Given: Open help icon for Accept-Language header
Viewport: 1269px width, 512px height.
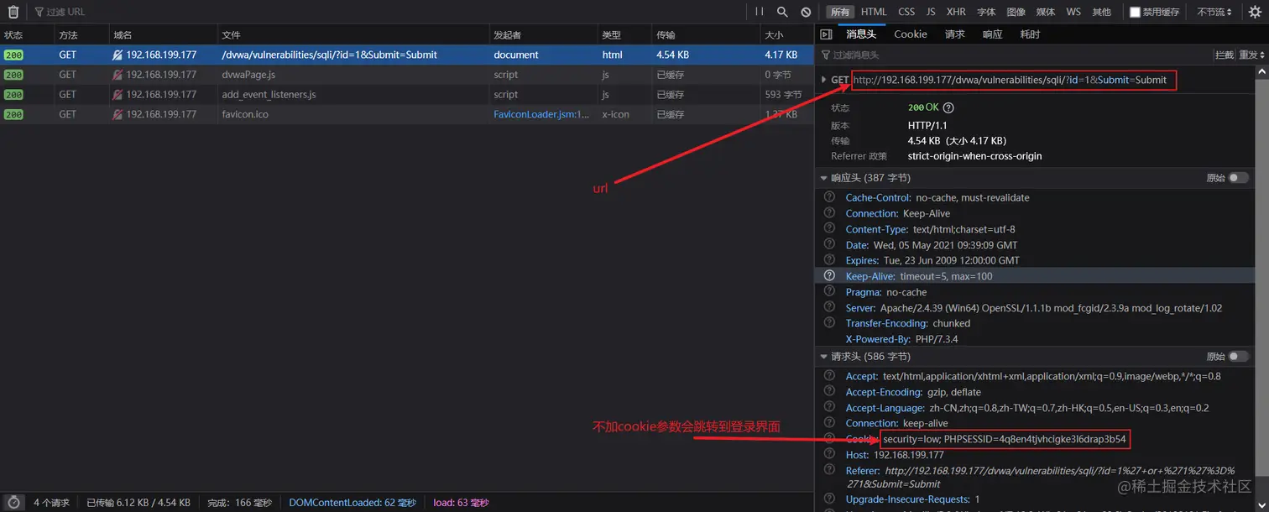Looking at the screenshot, I should click(829, 407).
